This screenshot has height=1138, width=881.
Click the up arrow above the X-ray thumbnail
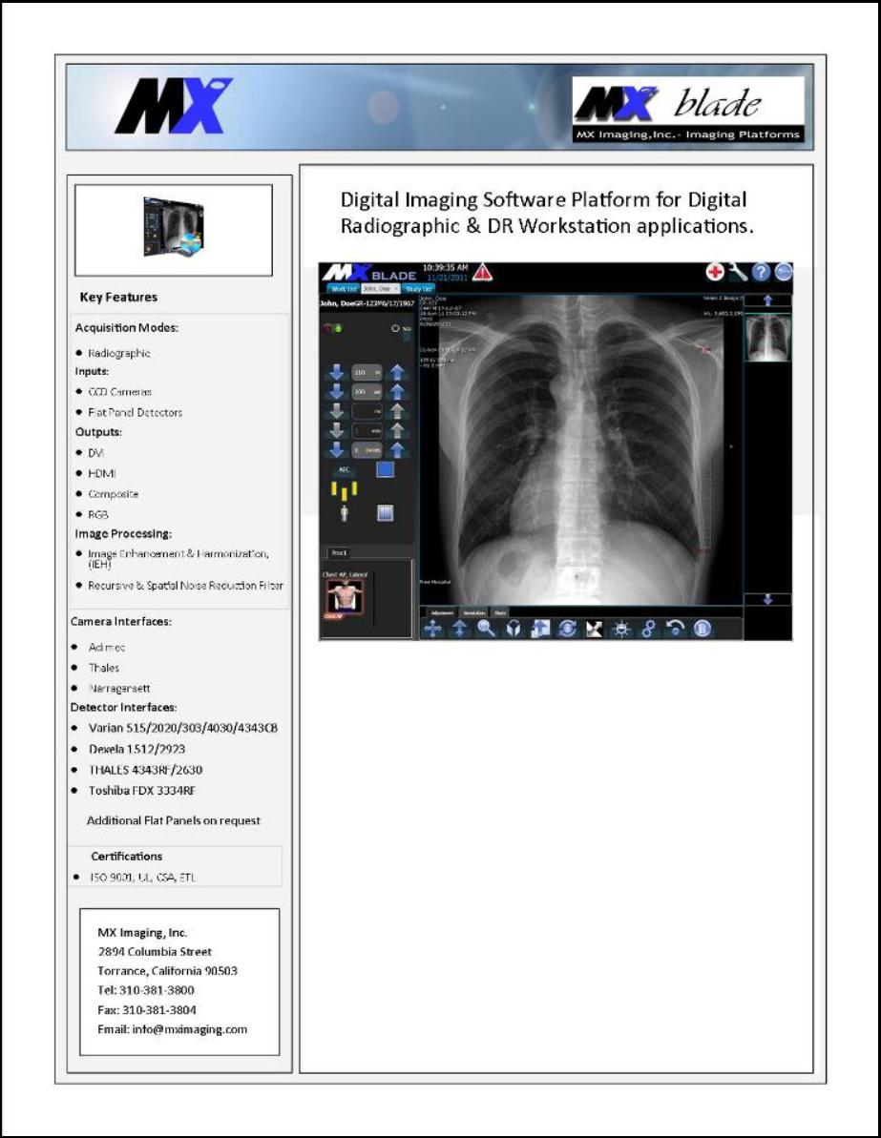pyautogui.click(x=767, y=300)
